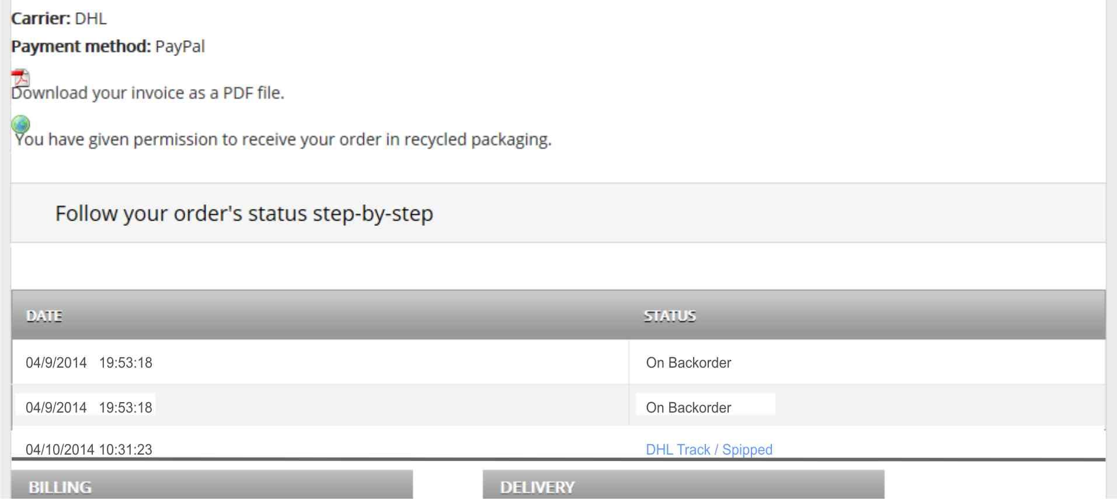The height and width of the screenshot is (499, 1117).
Task: Open the Download your invoice PDF link
Action: [148, 93]
